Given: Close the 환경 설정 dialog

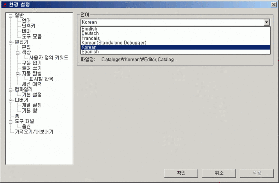Looking at the screenshot, I should (x=273, y=5).
